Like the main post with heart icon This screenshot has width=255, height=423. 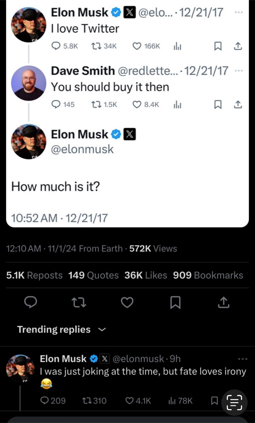[127, 302]
